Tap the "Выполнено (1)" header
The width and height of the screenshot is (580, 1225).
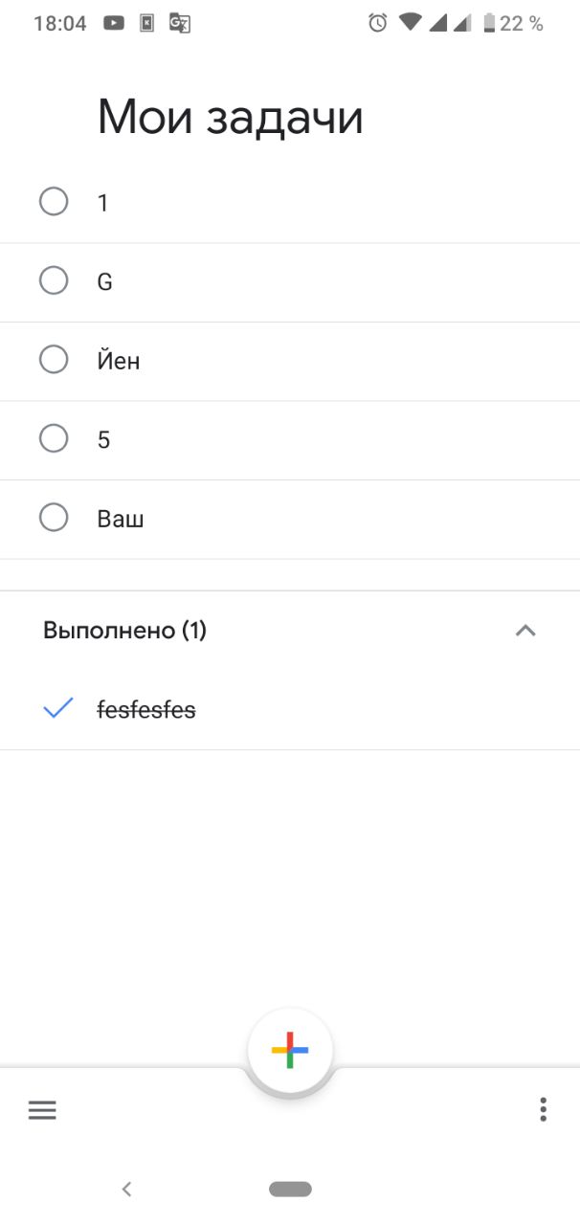tap(124, 631)
